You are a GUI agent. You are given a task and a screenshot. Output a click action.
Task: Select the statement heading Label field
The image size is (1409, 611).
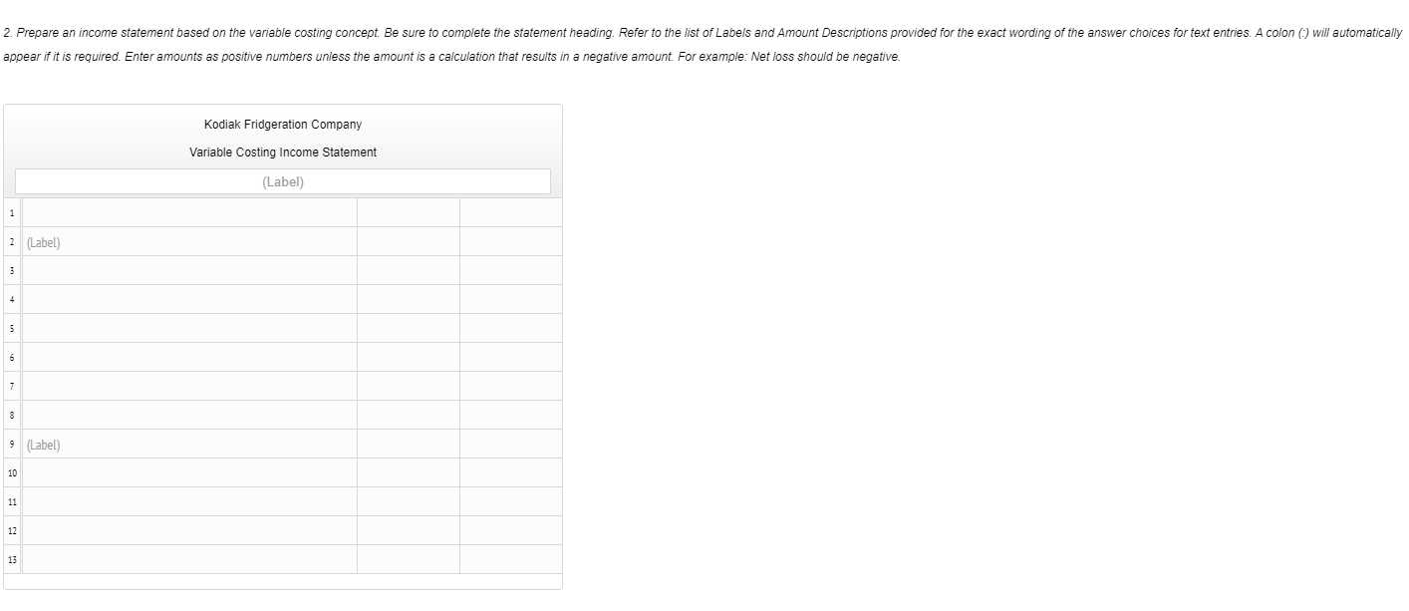tap(283, 181)
